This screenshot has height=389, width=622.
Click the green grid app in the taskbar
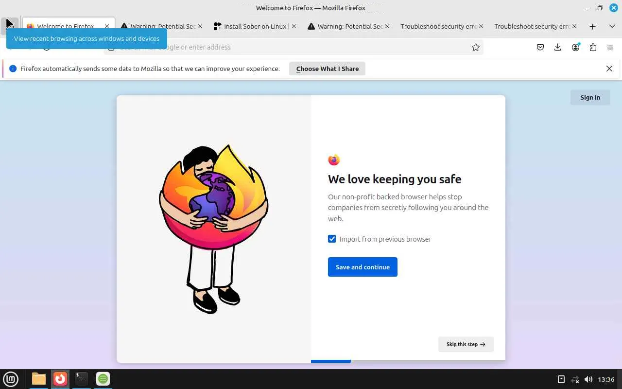click(103, 379)
